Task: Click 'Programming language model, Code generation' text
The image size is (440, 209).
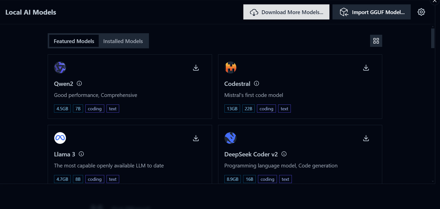Action: click(x=281, y=166)
